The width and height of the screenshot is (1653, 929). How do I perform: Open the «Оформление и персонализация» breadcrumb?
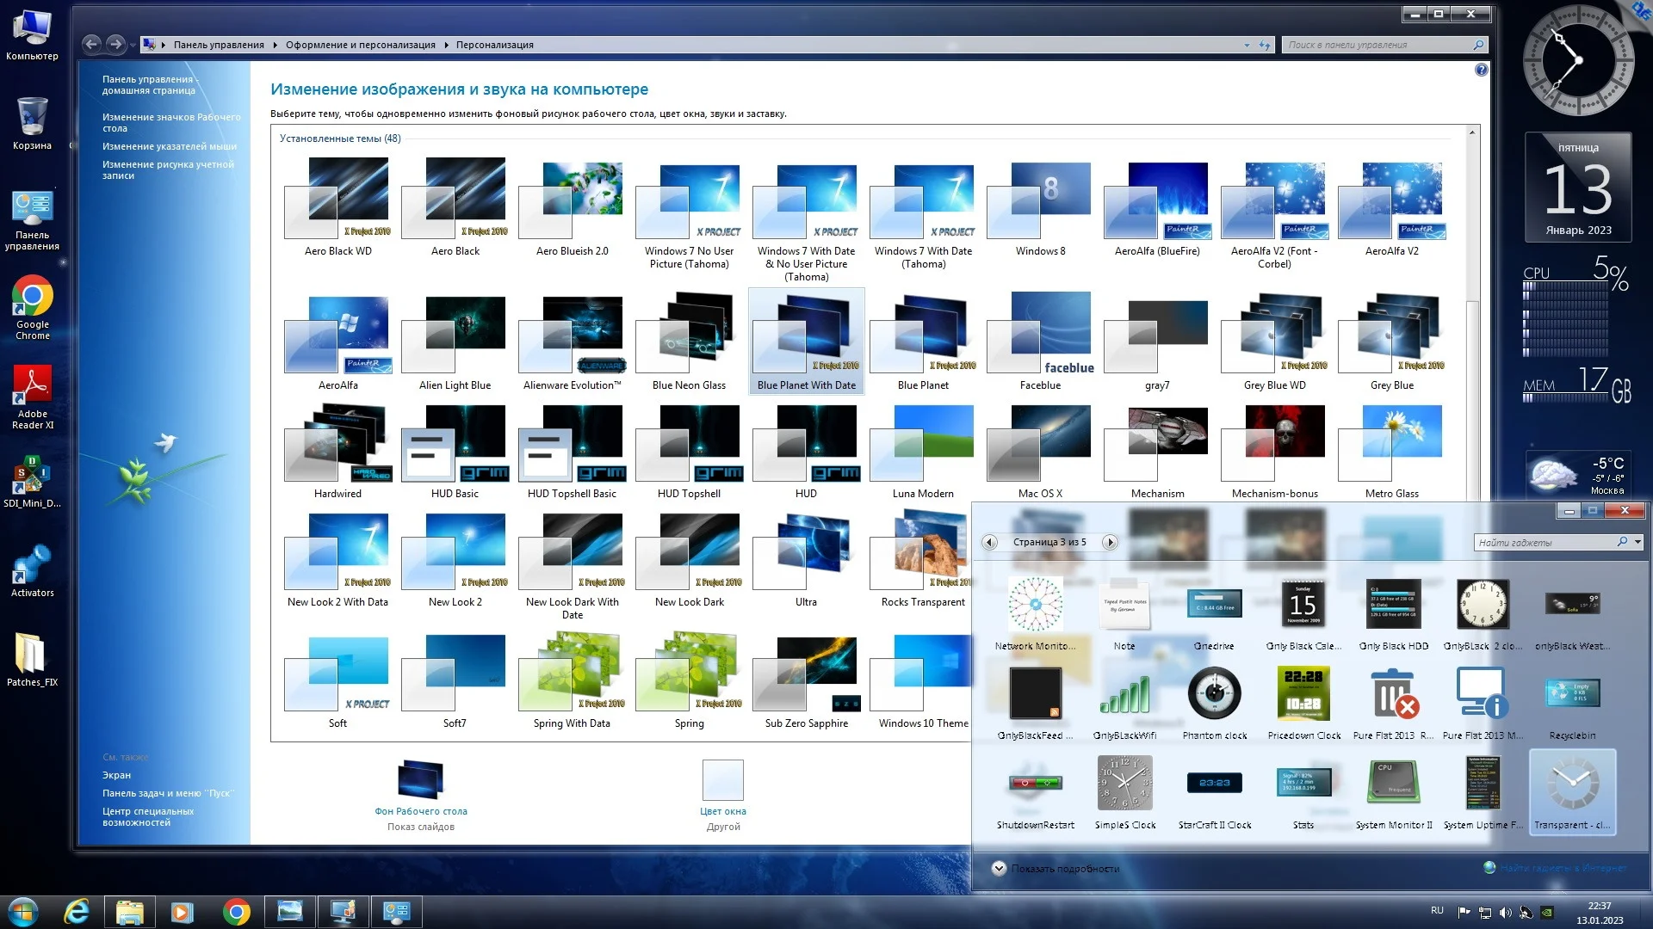[360, 45]
